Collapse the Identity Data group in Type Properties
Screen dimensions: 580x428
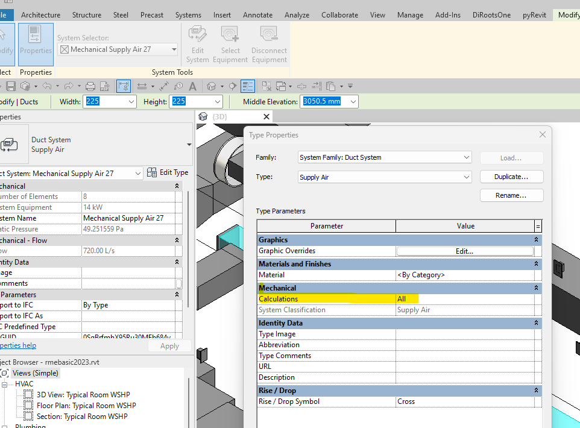(536, 323)
